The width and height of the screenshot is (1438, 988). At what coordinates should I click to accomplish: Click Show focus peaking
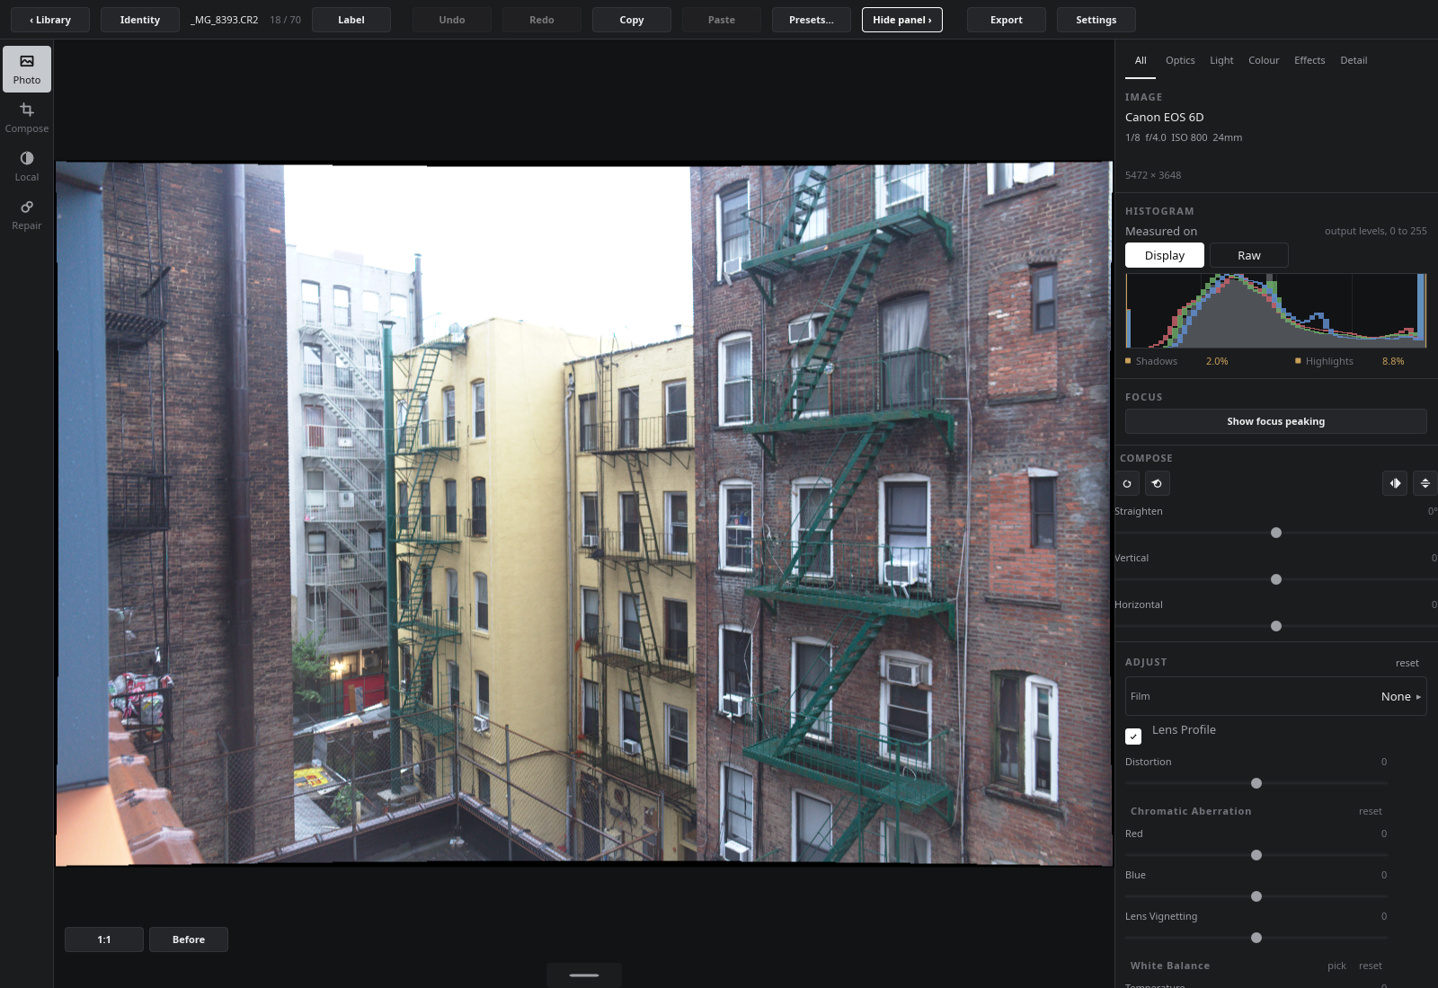1276,421
